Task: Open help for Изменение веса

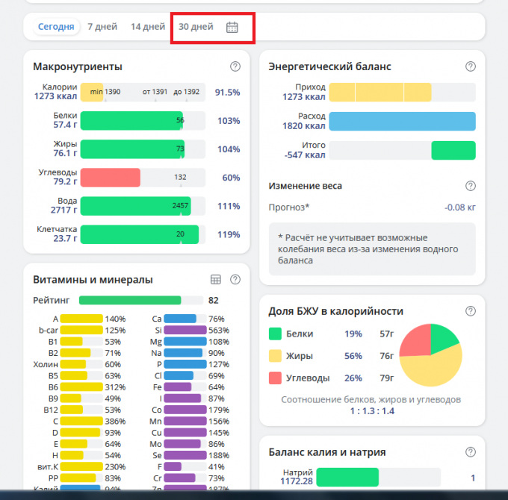Action: tap(470, 186)
